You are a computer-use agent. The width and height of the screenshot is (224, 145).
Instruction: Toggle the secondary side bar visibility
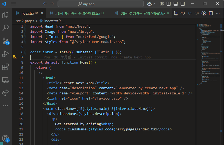pyautogui.click(x=183, y=4)
